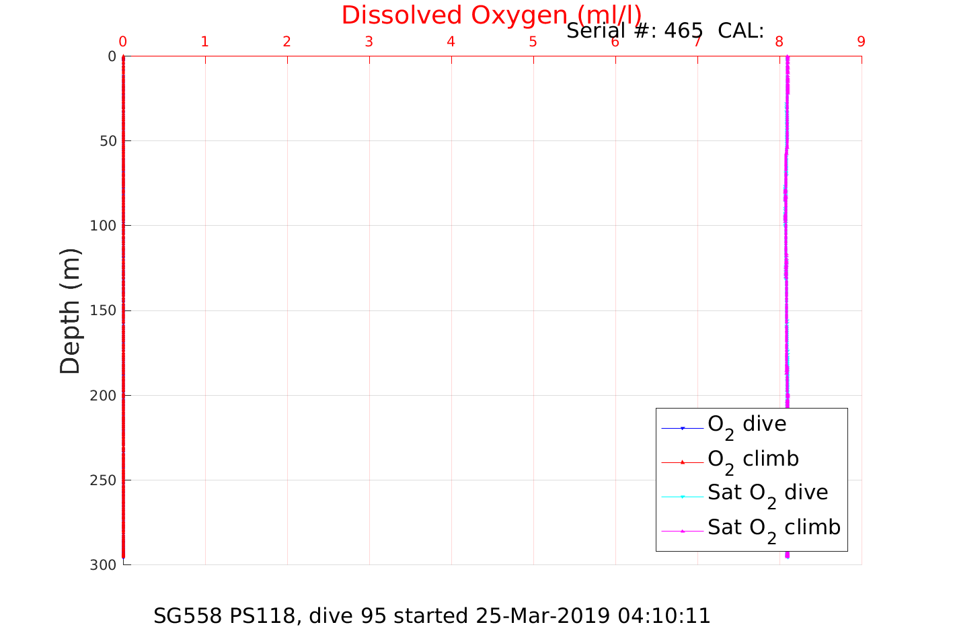The height and width of the screenshot is (635, 953).
Task: Click the Depth (m) axis label
Action: coord(70,310)
